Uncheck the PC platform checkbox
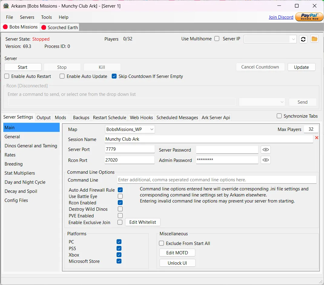Viewport: 324px width, 285px height. [119, 242]
